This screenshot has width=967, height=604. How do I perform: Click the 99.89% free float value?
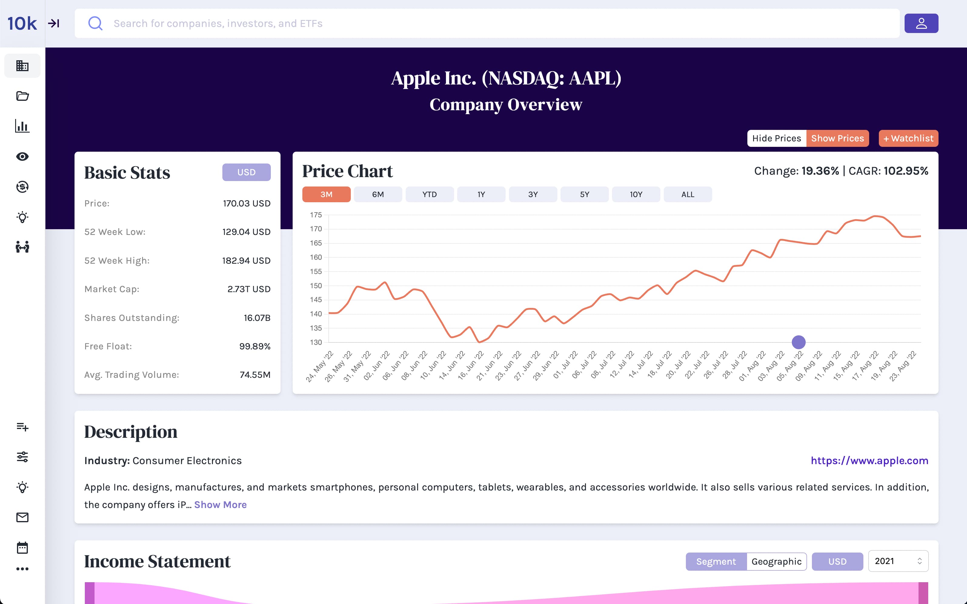point(255,346)
